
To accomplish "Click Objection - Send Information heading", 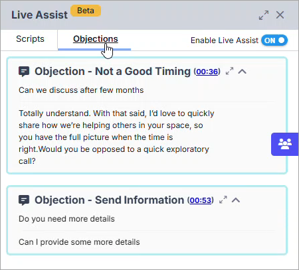I will coord(109,200).
